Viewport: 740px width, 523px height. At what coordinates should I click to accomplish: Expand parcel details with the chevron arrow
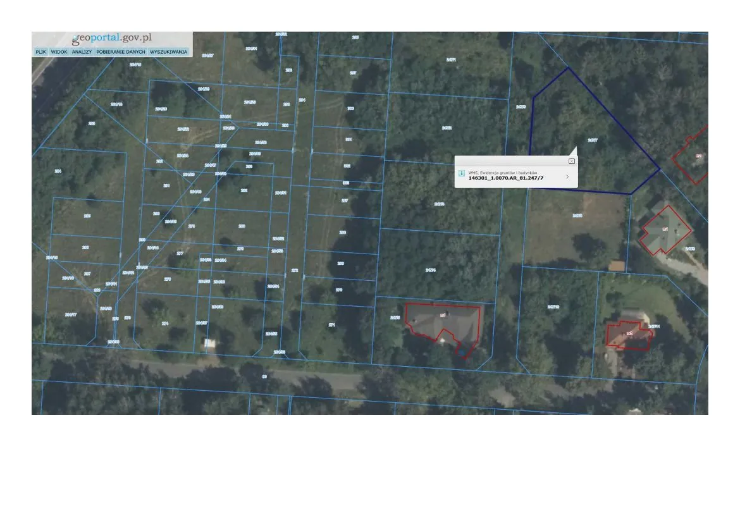point(567,176)
